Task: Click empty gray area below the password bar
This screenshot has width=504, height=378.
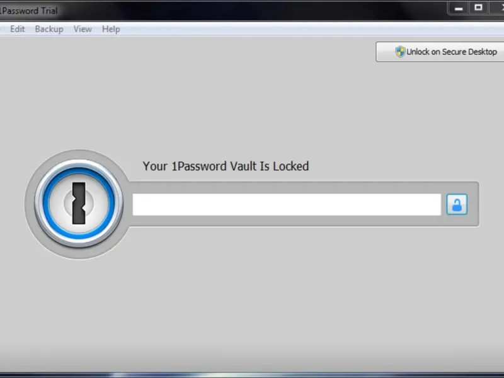Action: [x=289, y=289]
